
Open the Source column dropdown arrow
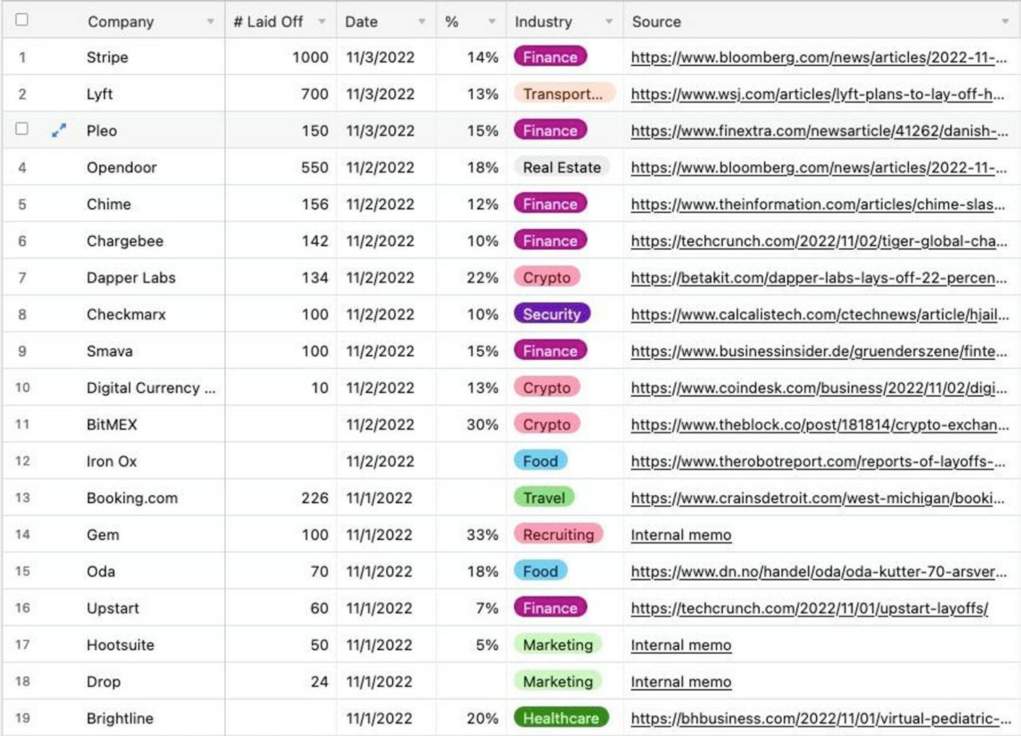click(1005, 21)
